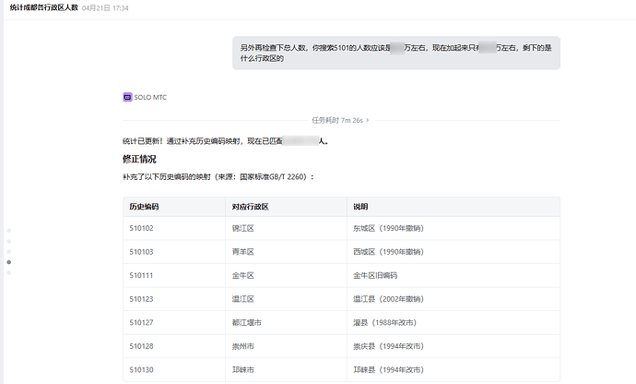Click the note 温江县（2002年撤销）
Viewport: 636px width, 384px height.
pyautogui.click(x=388, y=299)
